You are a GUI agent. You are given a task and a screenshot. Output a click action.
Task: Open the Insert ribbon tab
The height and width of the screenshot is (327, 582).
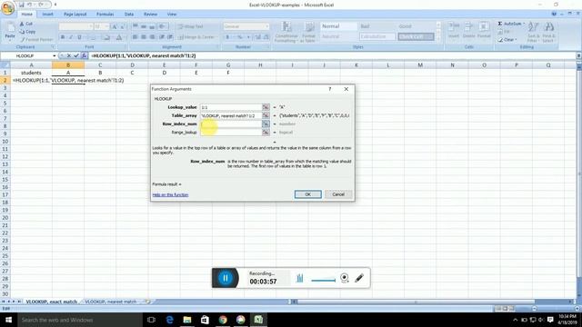(x=47, y=15)
